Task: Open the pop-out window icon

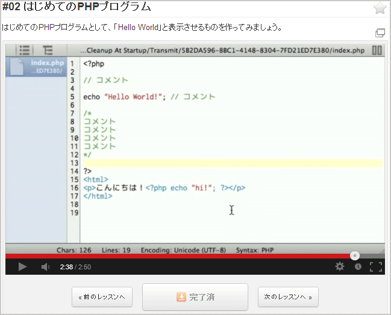Action: coord(380,33)
